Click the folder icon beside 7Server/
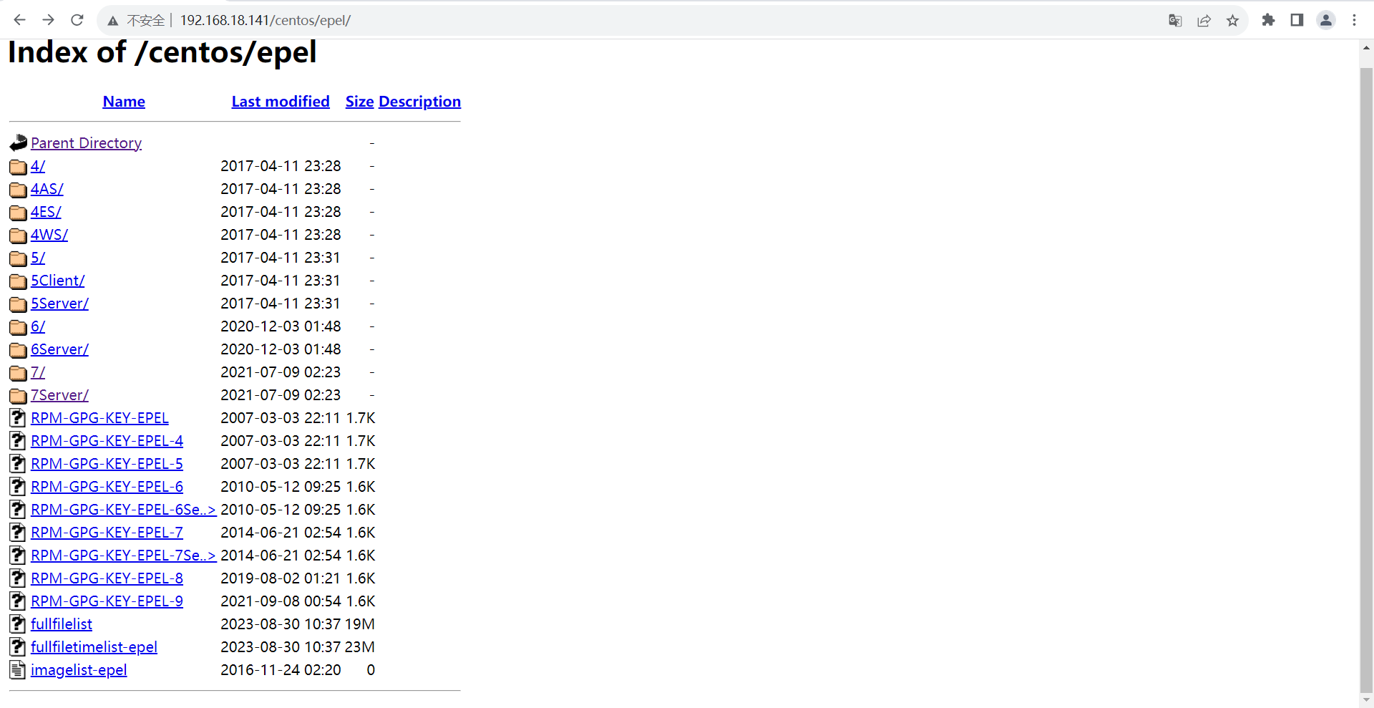This screenshot has width=1374, height=708. point(19,396)
